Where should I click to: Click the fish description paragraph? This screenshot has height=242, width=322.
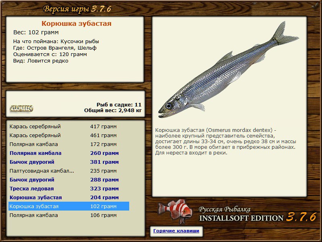pyautogui.click(x=226, y=142)
